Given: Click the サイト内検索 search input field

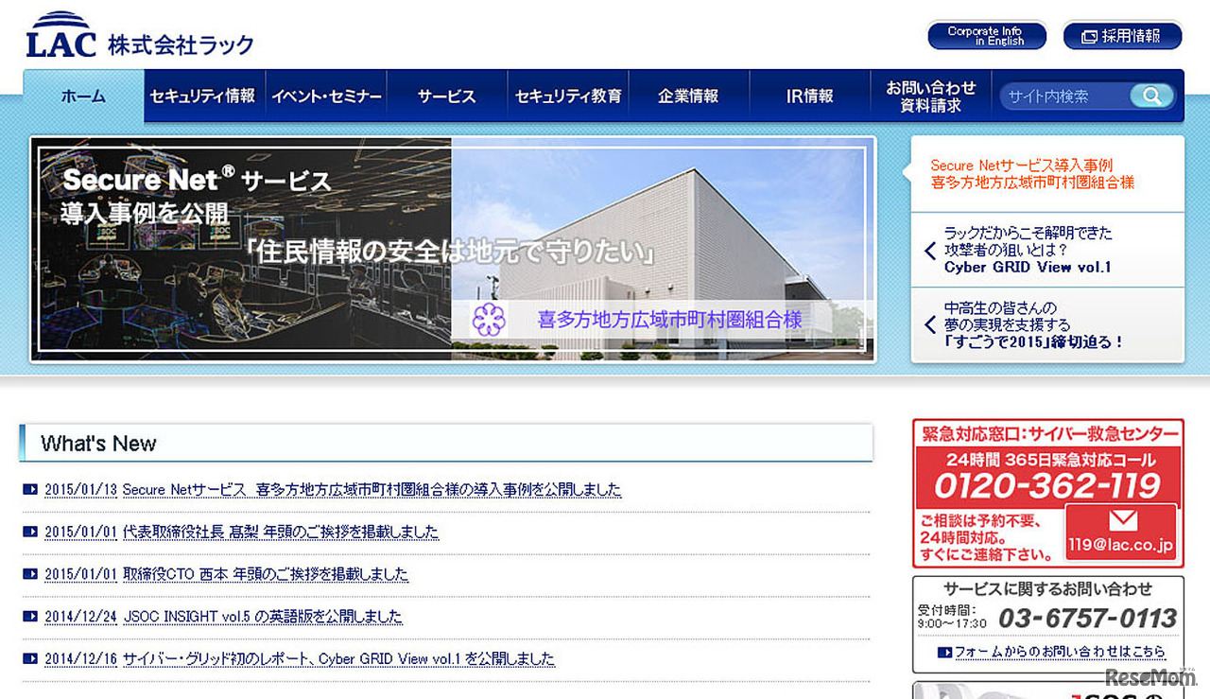Looking at the screenshot, I should (1059, 96).
